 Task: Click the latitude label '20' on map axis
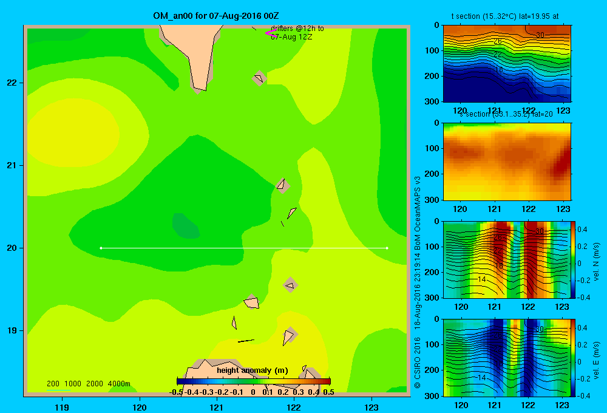[12, 248]
